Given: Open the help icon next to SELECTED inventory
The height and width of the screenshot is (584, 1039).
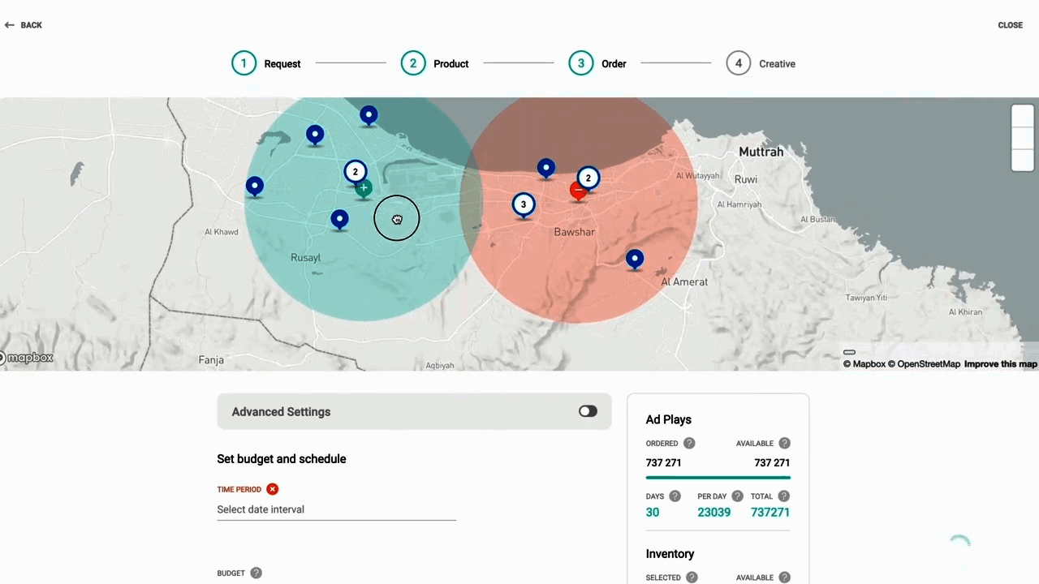Looking at the screenshot, I should click(691, 577).
